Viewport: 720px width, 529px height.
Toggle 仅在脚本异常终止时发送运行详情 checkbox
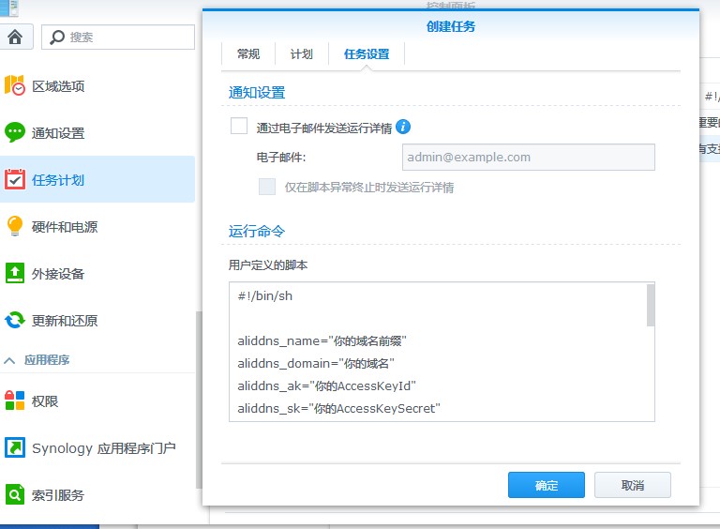[267, 187]
